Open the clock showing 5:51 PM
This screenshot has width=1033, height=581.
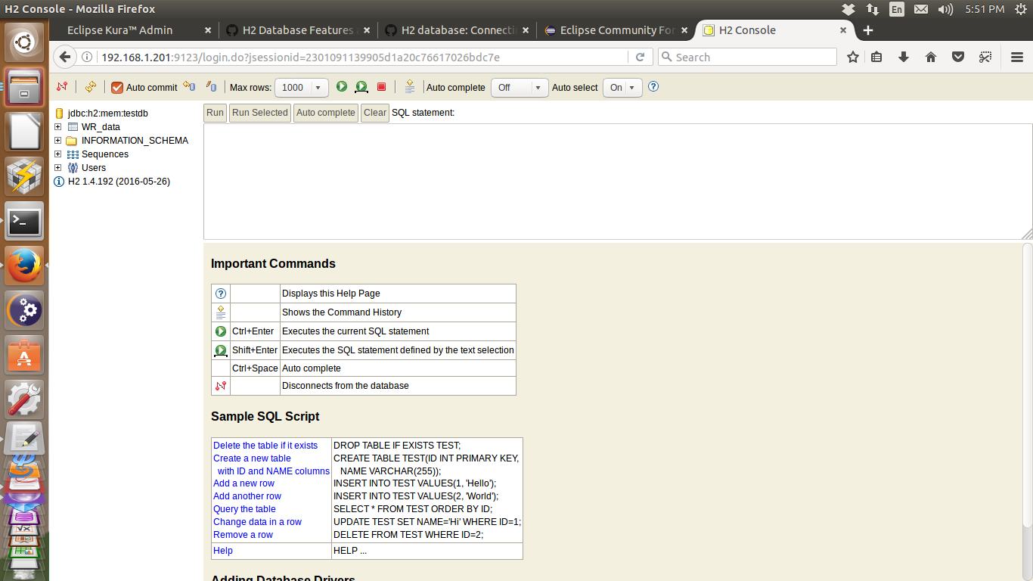coord(985,9)
